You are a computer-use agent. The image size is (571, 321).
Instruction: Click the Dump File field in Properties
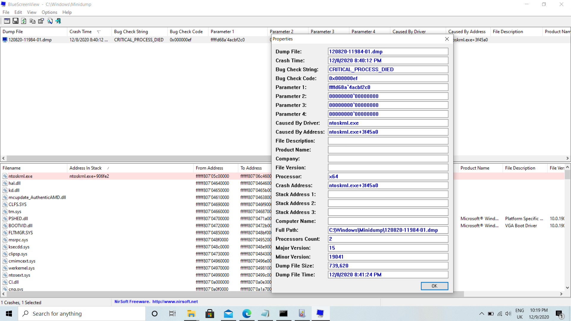pyautogui.click(x=388, y=52)
